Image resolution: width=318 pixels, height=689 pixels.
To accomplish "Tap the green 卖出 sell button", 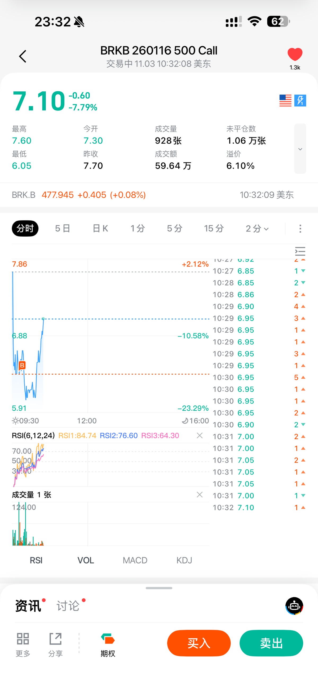I will [x=271, y=643].
